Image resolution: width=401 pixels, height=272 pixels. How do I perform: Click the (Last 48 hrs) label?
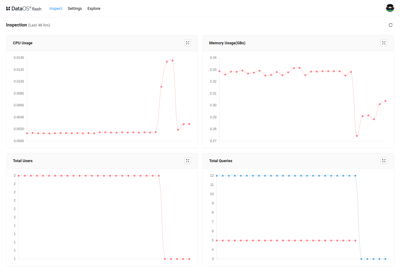point(39,25)
